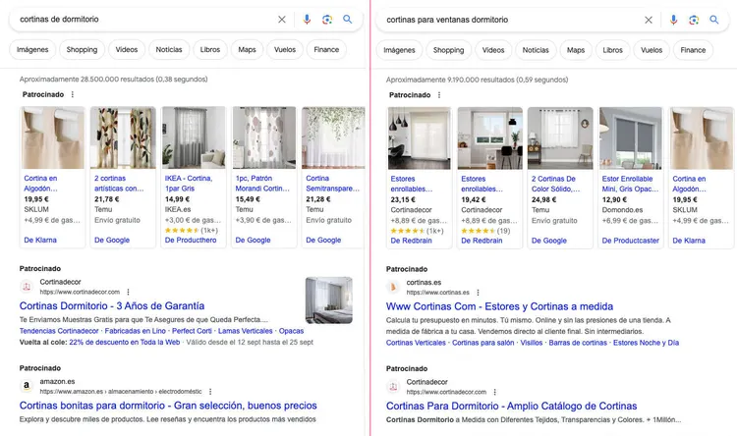
Task: Open the 'Fabricadas en Lino' sitelink
Action: 135,331
